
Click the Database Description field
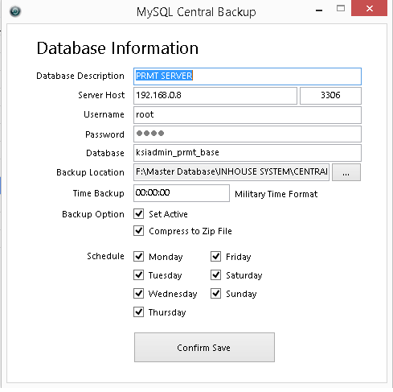coord(248,76)
